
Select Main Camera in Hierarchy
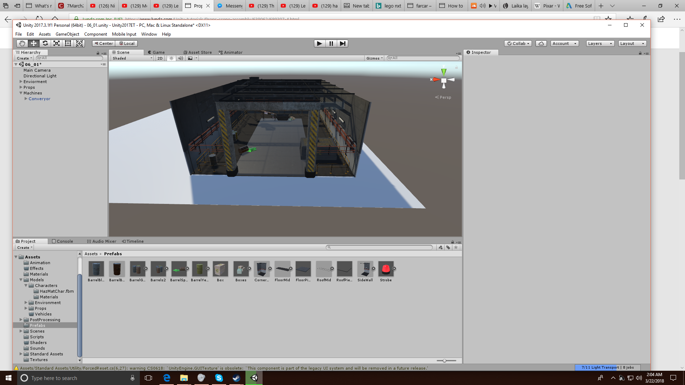click(37, 70)
